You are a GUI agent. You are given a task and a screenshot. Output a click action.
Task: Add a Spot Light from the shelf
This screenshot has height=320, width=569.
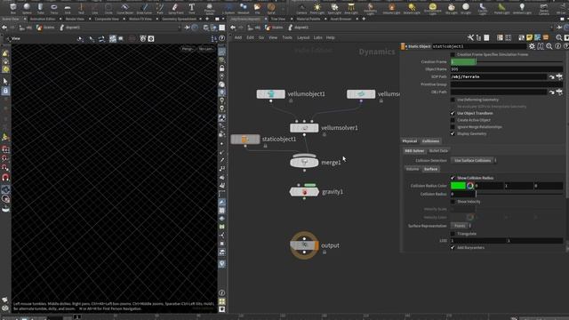334,8
